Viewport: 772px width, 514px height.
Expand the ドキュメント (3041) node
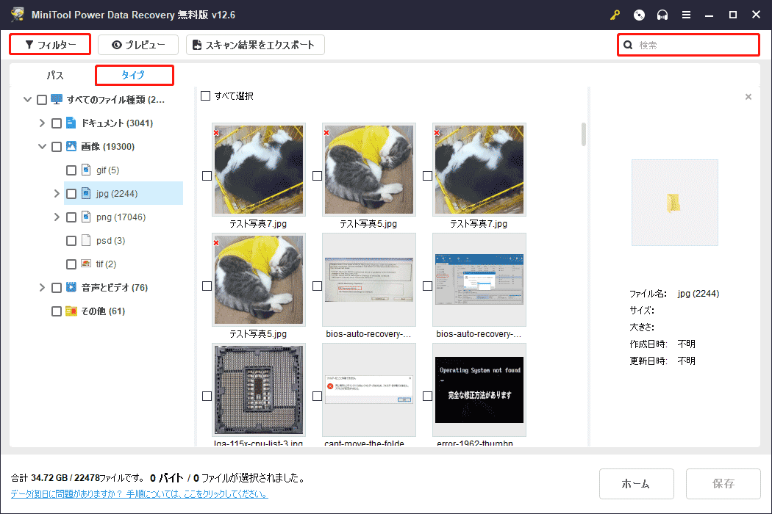42,123
